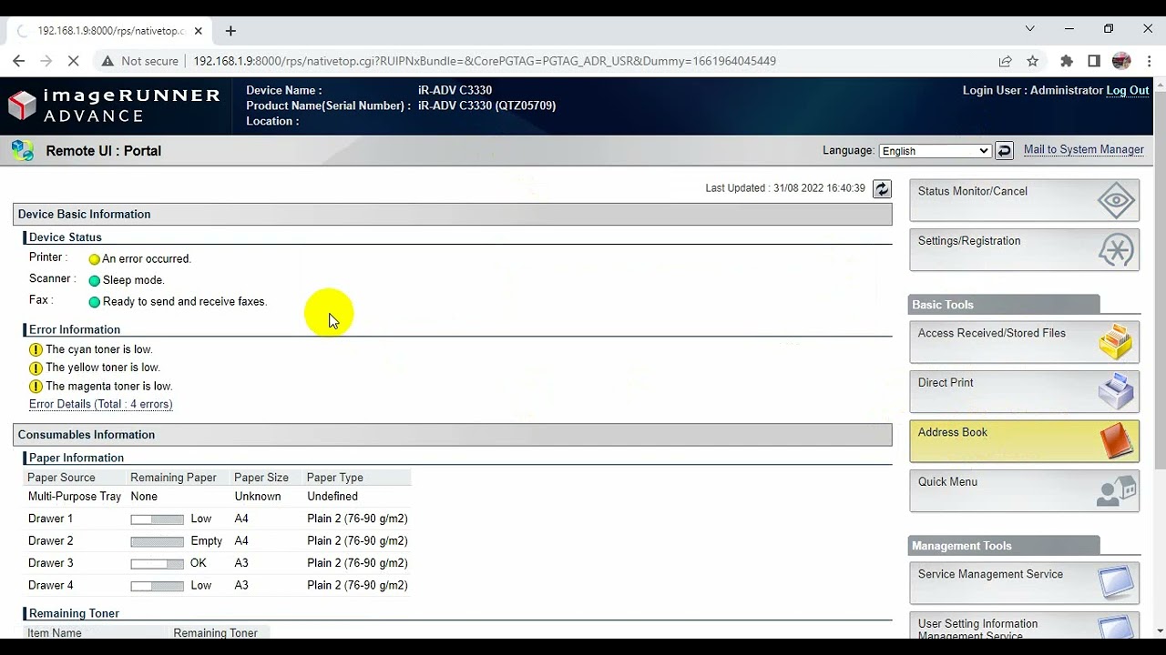
Task: Open Direct Print tool
Action: [x=1024, y=391]
